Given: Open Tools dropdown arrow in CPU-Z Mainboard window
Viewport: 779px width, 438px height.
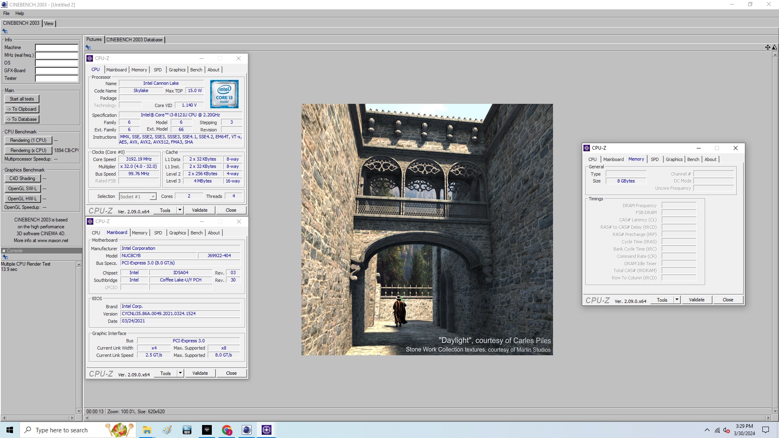Looking at the screenshot, I should pyautogui.click(x=181, y=373).
